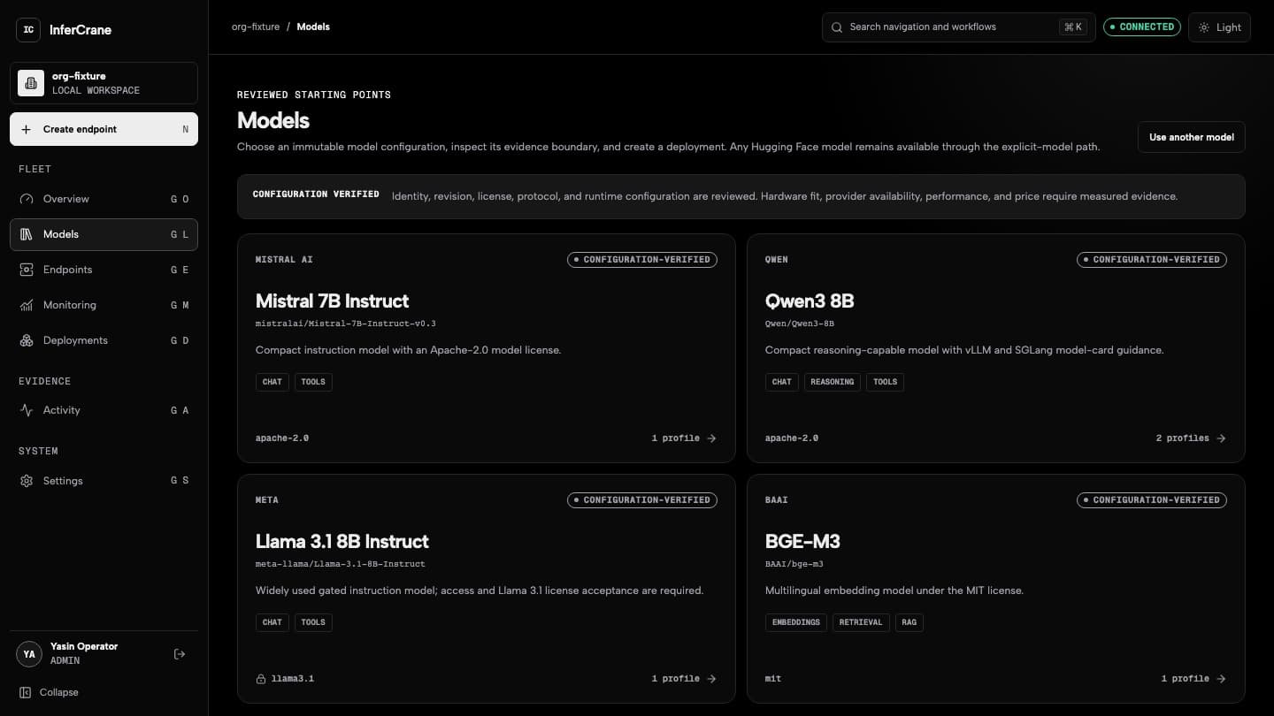Click the REVIEWED STARTING POINTS label

pyautogui.click(x=314, y=95)
